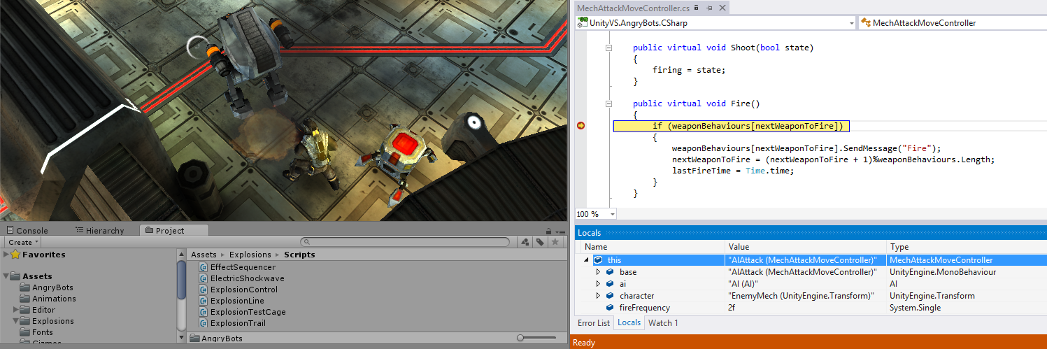Switch to the Console tab

[27, 231]
